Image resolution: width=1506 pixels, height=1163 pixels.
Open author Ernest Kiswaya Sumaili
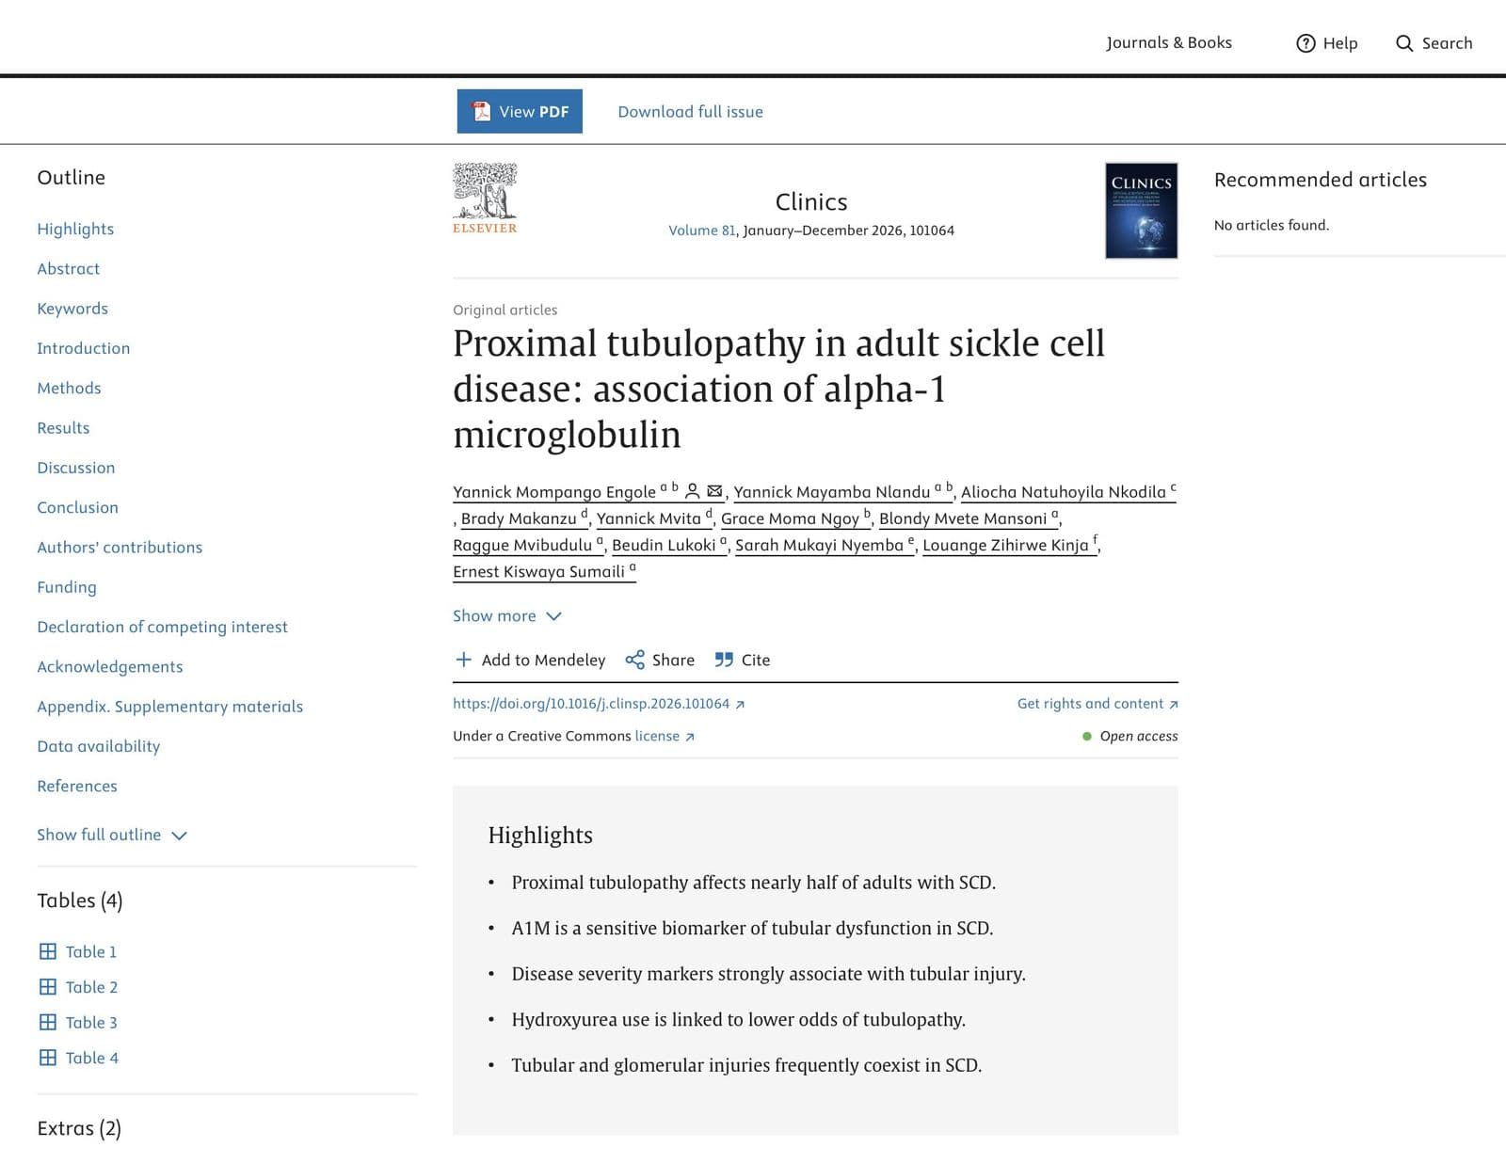click(544, 571)
